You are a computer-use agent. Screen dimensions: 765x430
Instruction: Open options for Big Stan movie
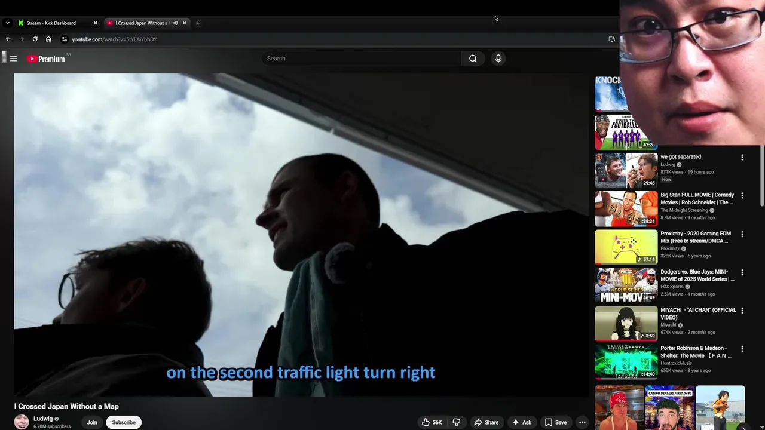pyautogui.click(x=742, y=196)
